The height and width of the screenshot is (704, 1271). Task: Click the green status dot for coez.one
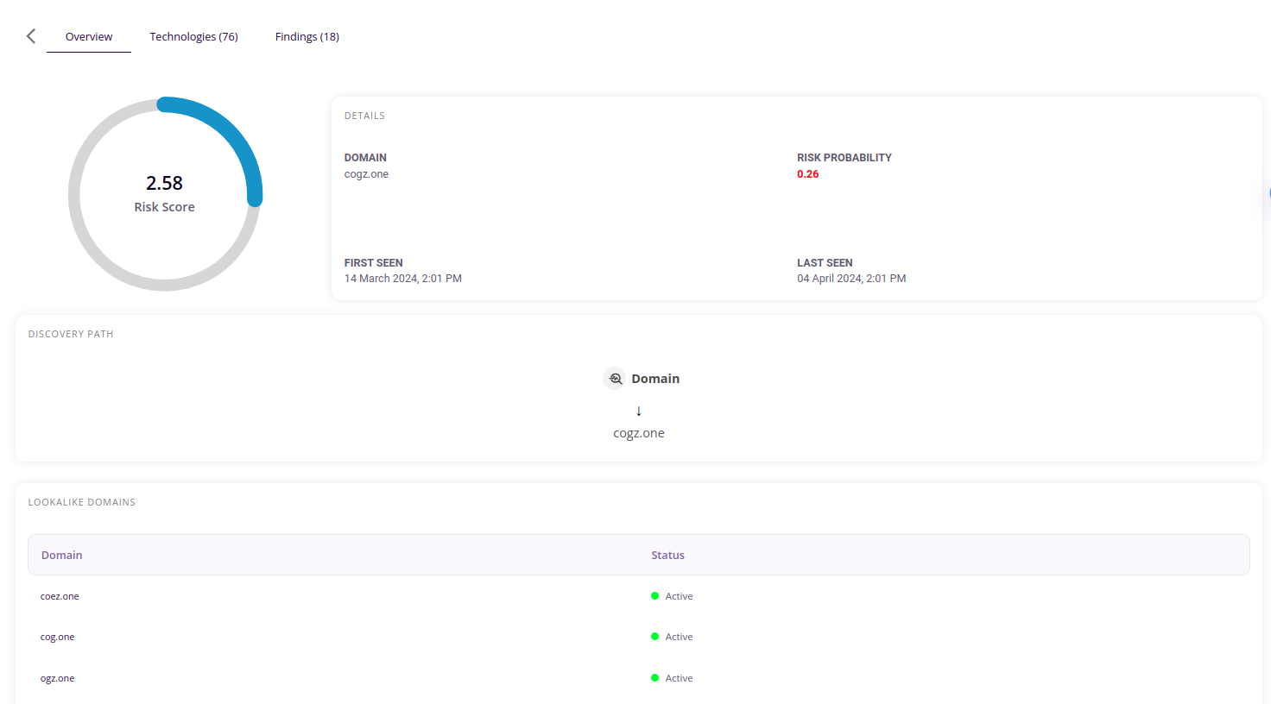654,596
